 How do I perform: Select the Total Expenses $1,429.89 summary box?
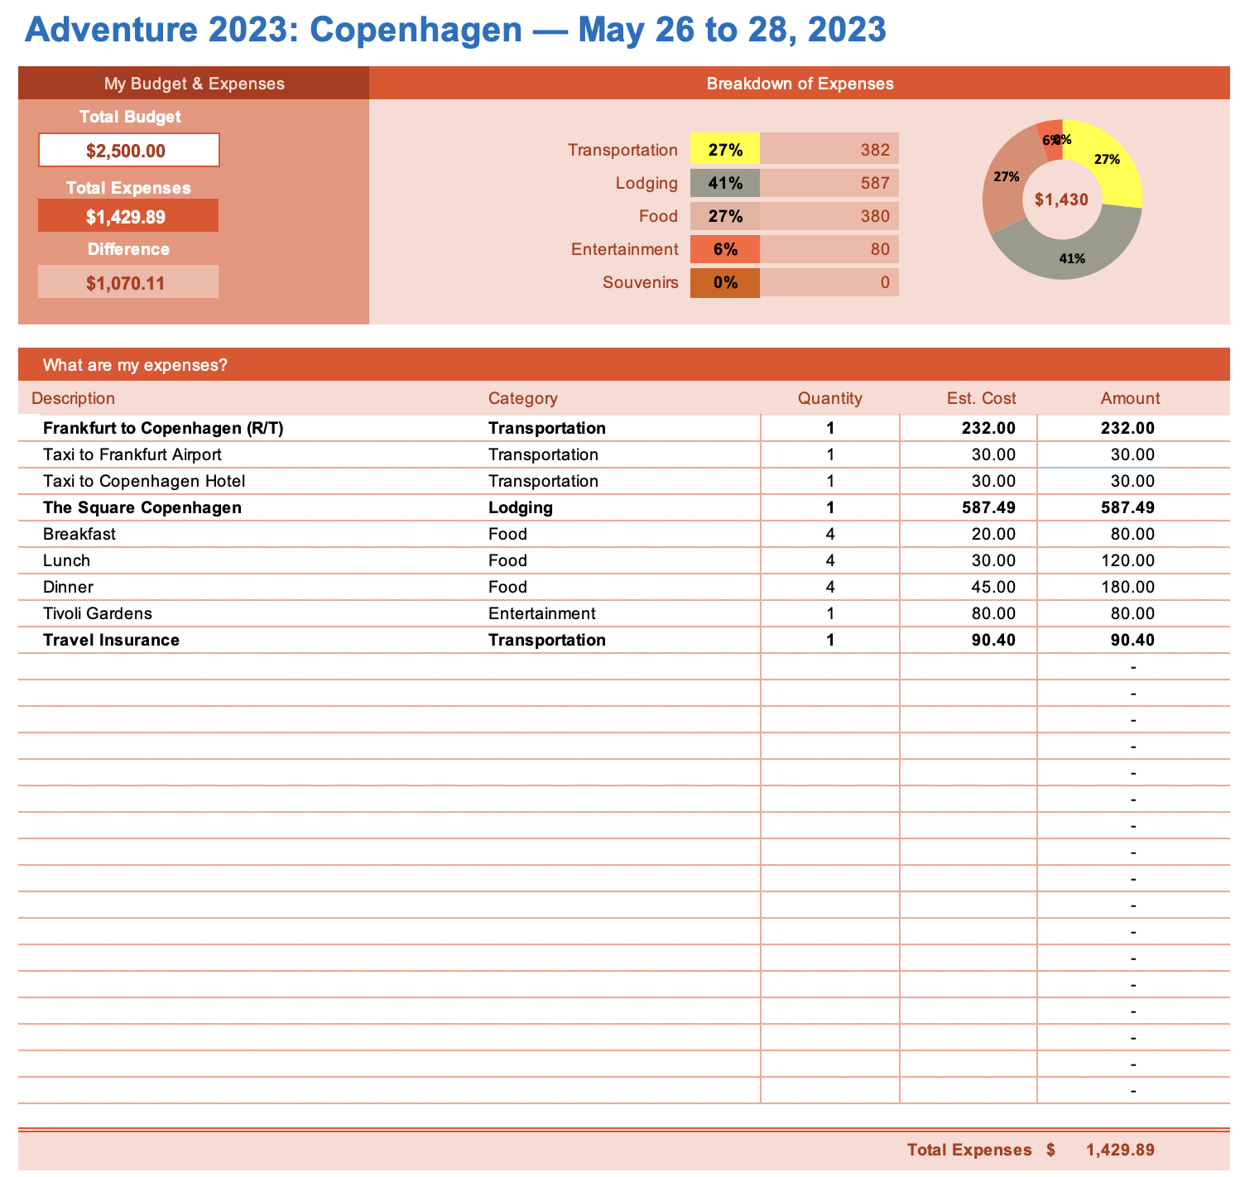(128, 217)
